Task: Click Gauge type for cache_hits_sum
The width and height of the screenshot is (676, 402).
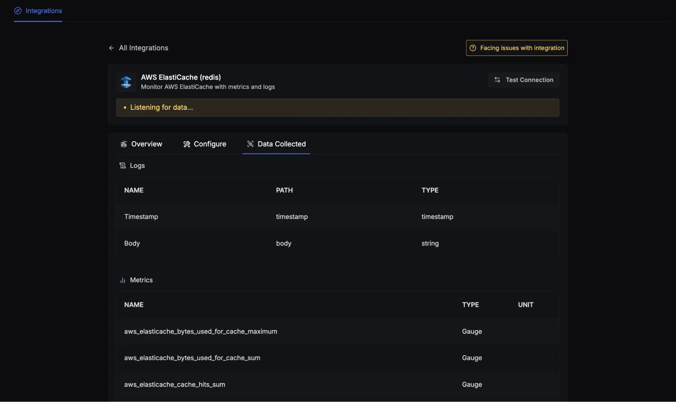Action: [472, 385]
